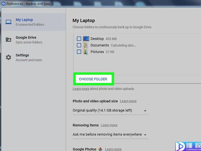Check the Desktop folder checkbox
Image resolution: width=201 pixels, height=151 pixels.
click(79, 39)
